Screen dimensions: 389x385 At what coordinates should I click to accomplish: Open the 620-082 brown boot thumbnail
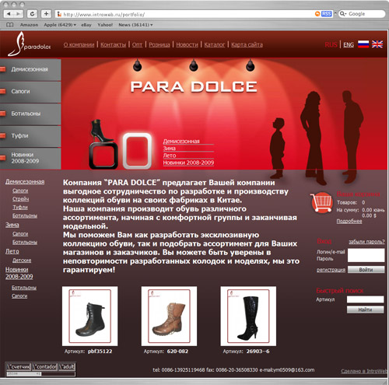169,316
